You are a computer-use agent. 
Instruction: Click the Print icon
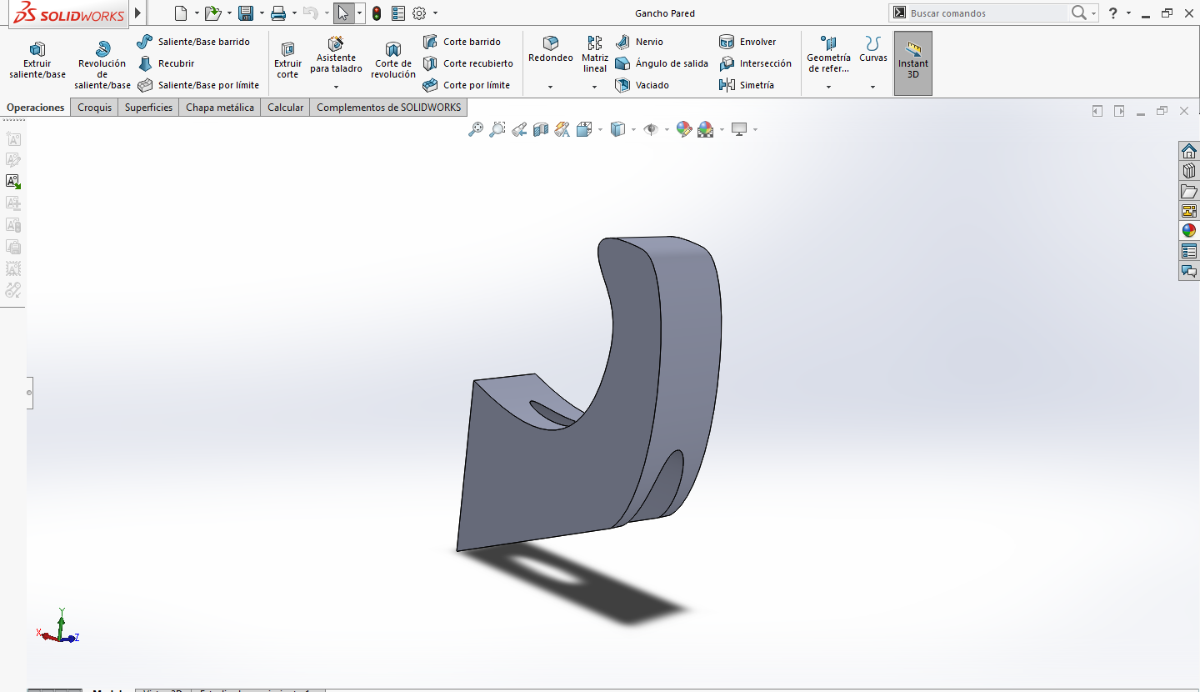coord(278,13)
